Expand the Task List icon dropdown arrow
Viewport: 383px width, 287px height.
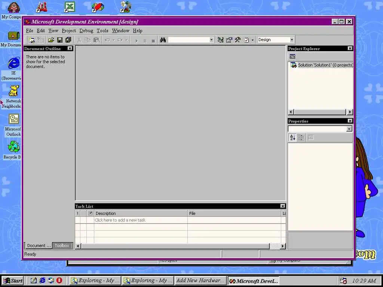[252, 40]
